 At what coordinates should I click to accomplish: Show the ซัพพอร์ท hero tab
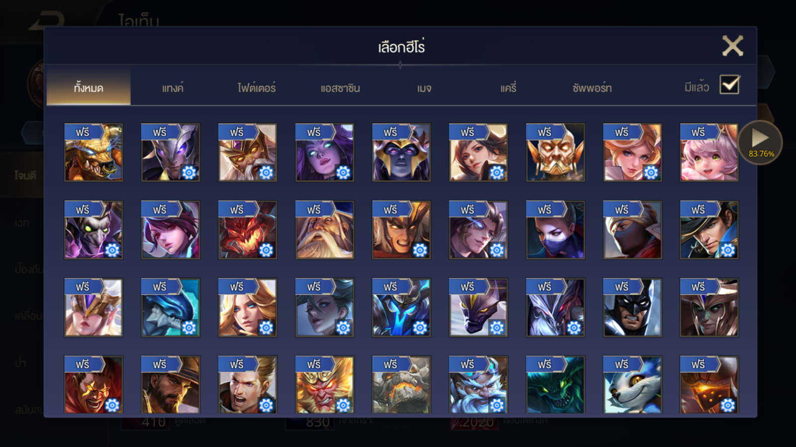pyautogui.click(x=592, y=88)
